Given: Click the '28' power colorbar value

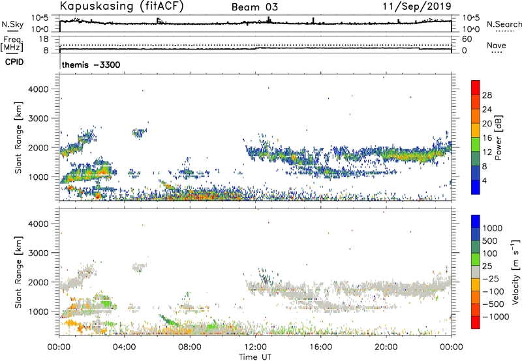Looking at the screenshot, I should (x=487, y=95).
